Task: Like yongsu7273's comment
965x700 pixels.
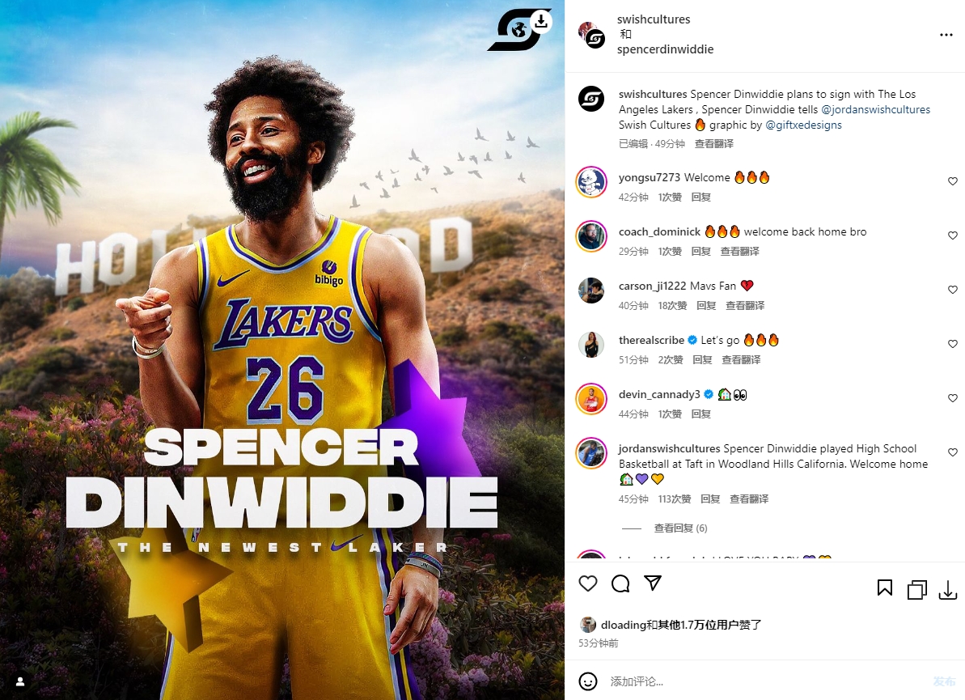Action: pos(953,181)
